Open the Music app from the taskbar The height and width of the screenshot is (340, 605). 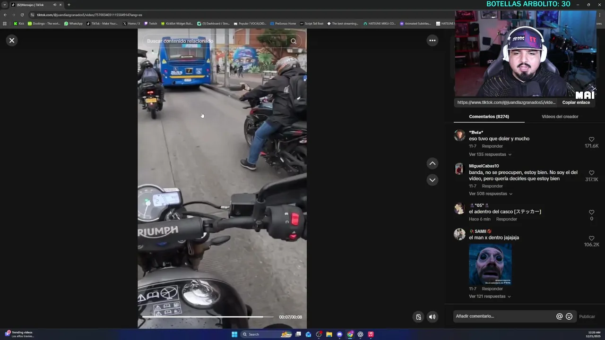coord(371,334)
